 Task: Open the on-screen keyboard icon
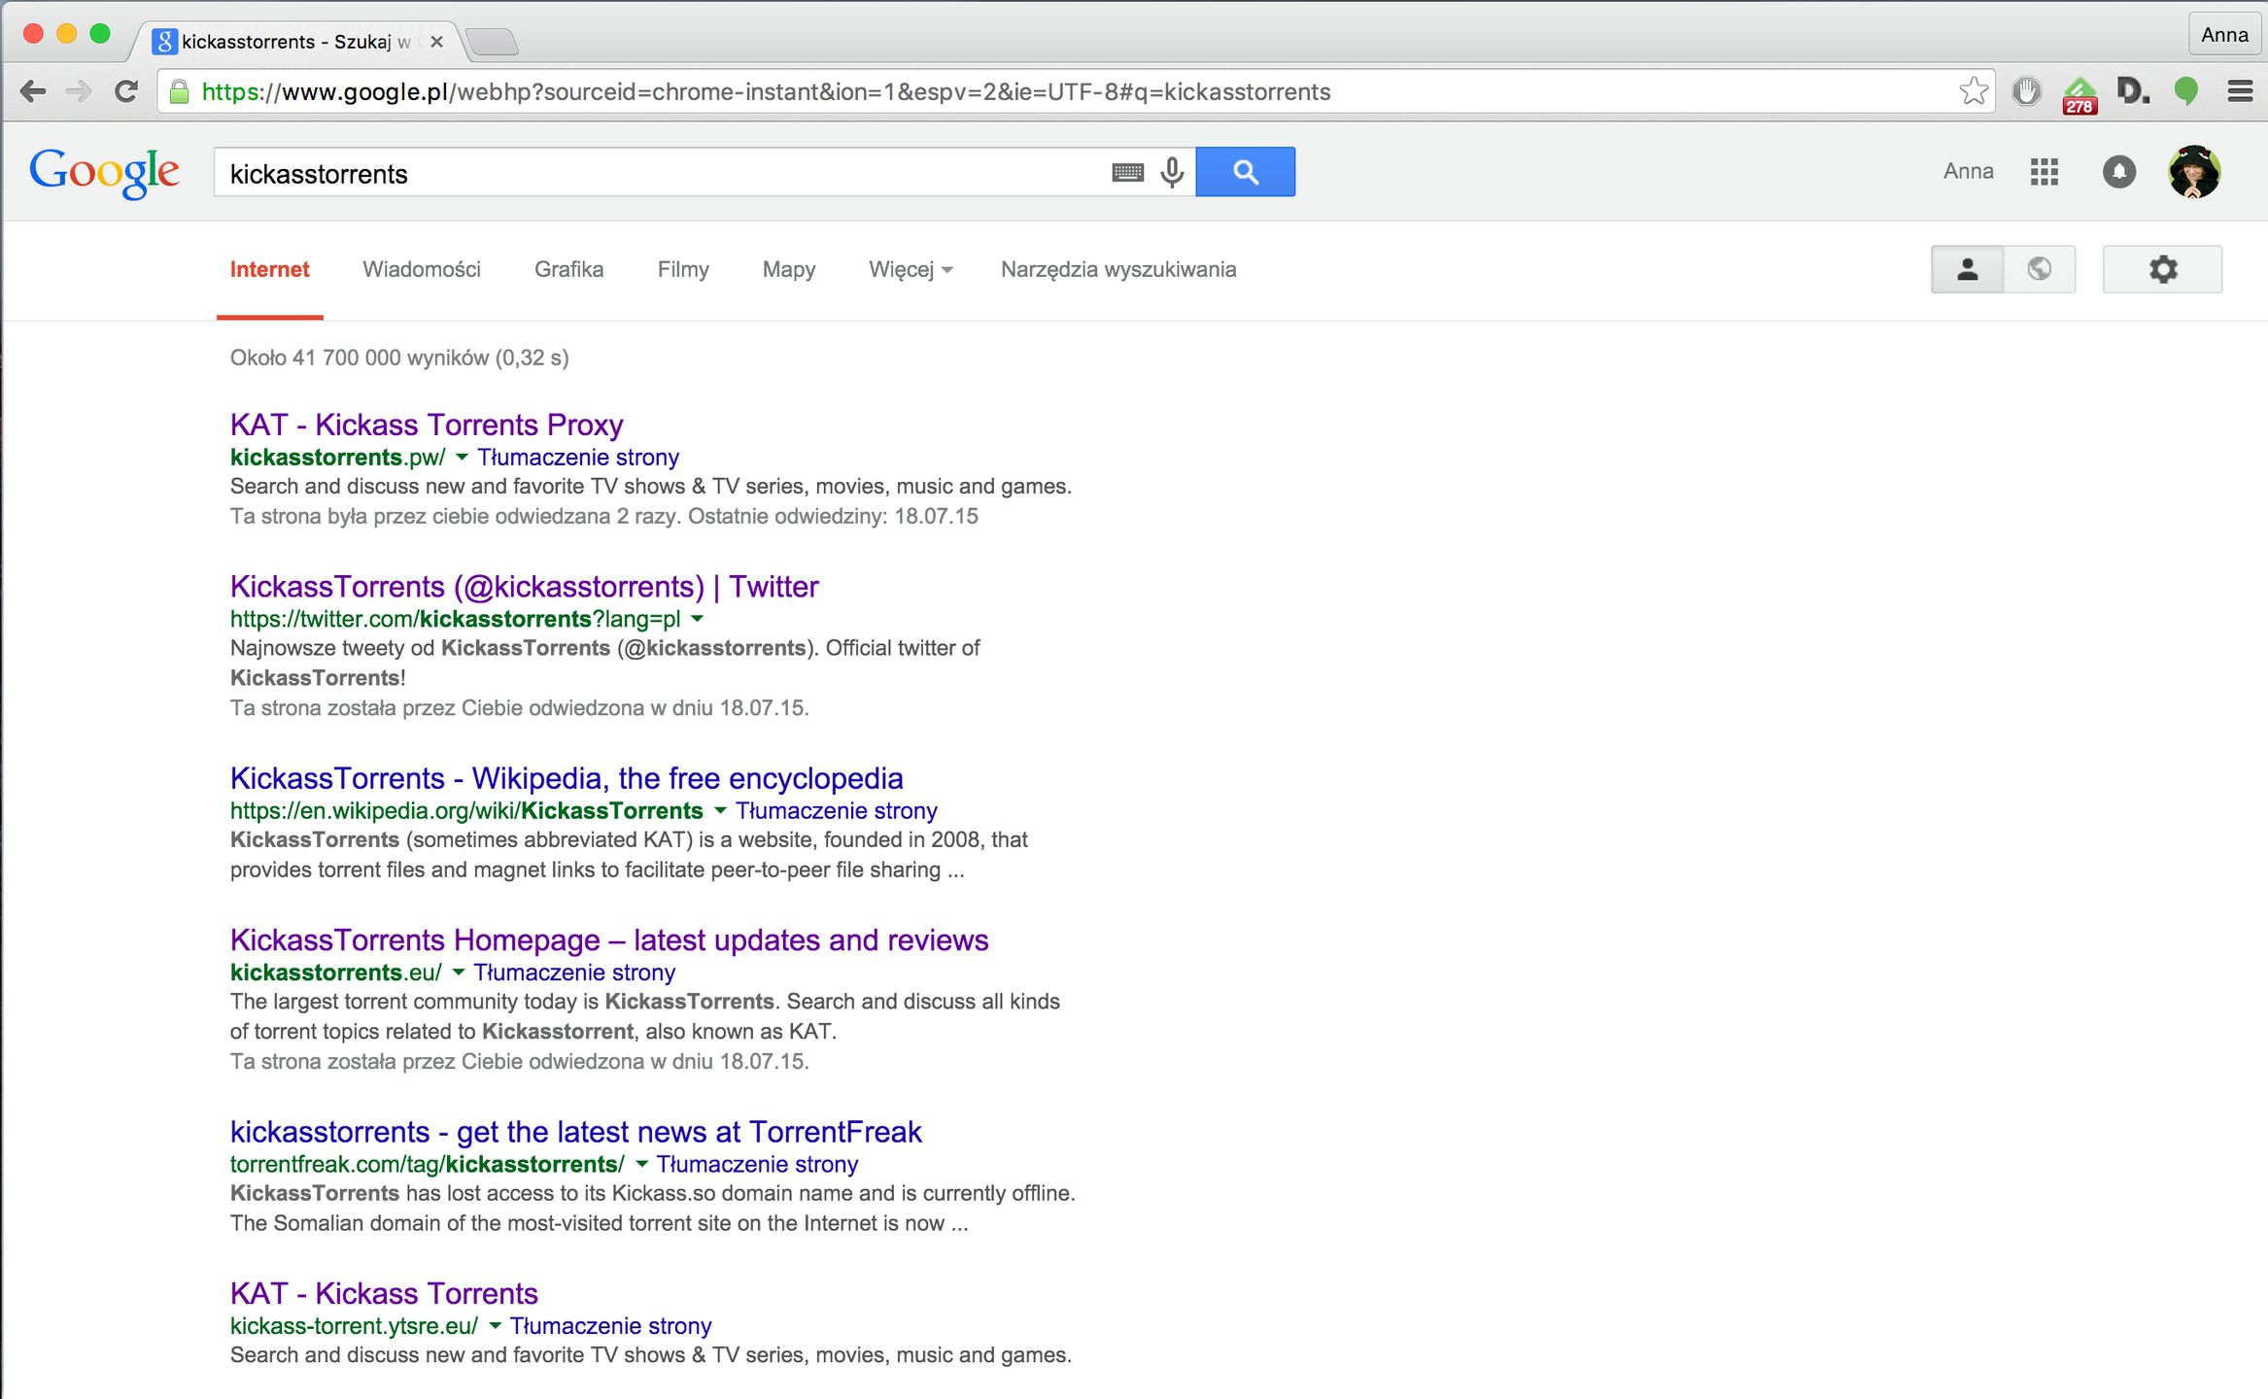click(1127, 173)
